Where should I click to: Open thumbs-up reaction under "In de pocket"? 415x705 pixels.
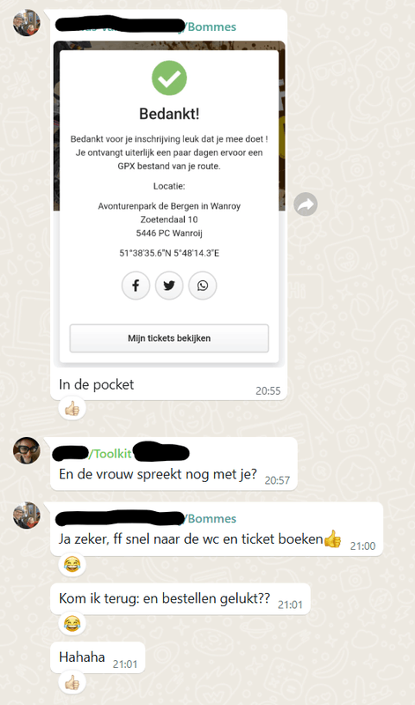72,409
